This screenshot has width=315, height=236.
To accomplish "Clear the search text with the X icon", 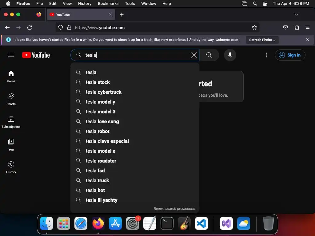I will (x=194, y=55).
